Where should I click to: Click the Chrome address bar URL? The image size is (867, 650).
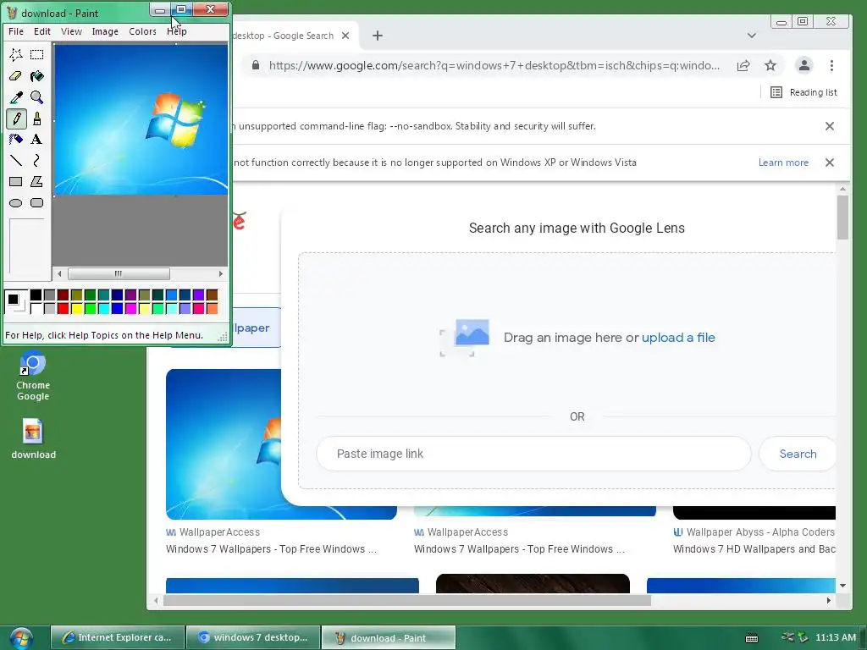pos(494,66)
